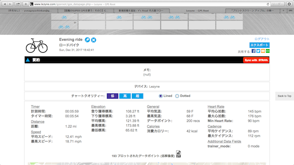
Task: Set chart quality to 超
Action: (137, 96)
